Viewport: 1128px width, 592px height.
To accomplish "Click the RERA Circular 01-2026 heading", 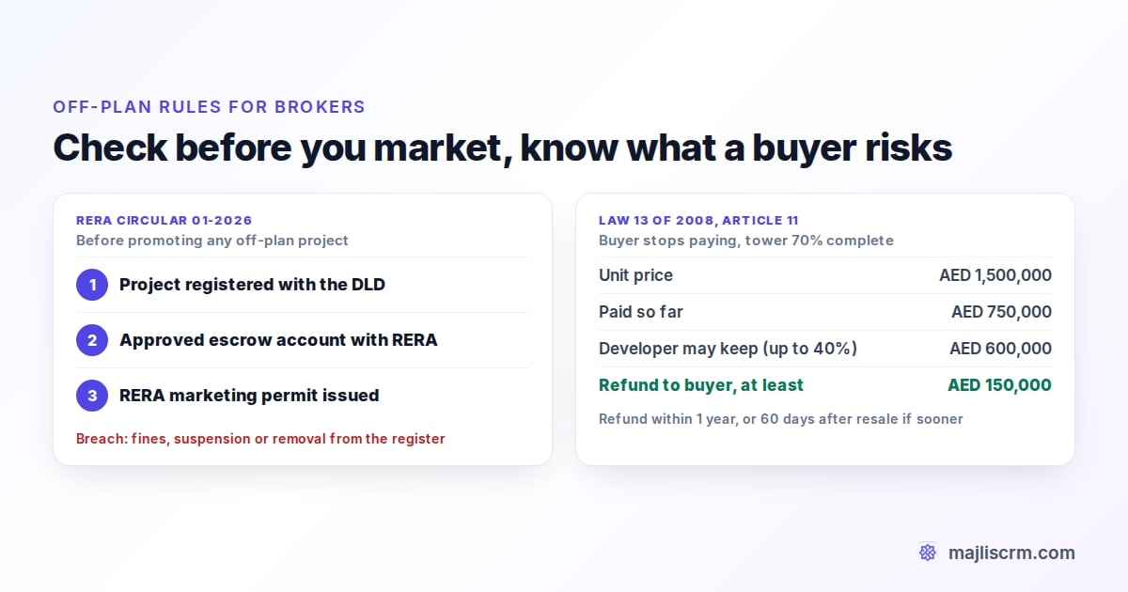I will [164, 221].
